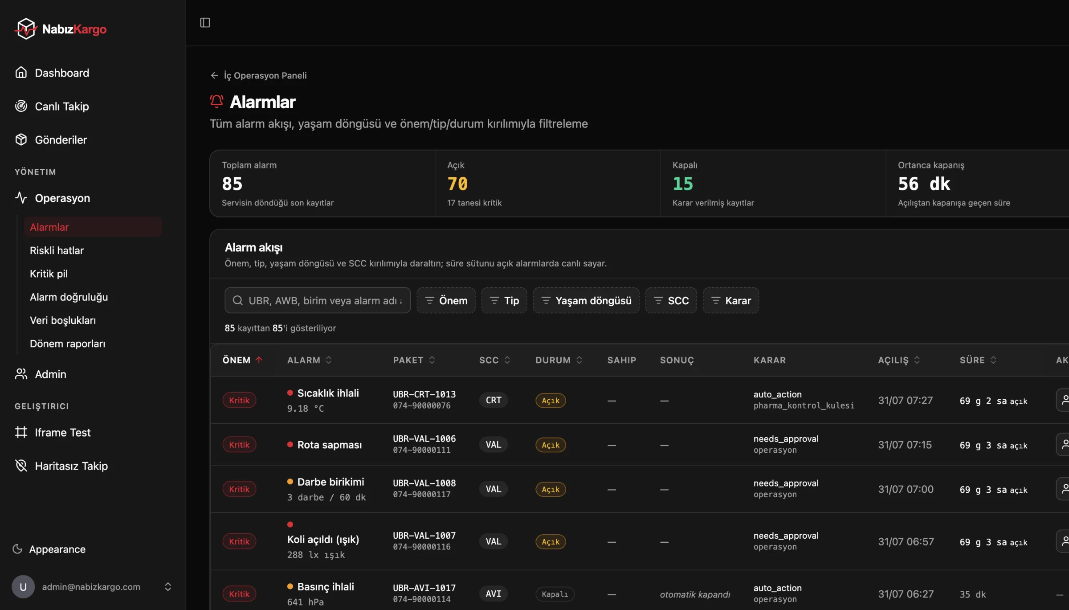Open the Yaşam döngüsü filter
The height and width of the screenshot is (610, 1069).
coord(586,300)
